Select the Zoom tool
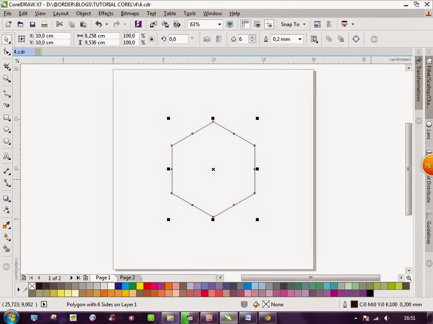Image resolution: width=433 pixels, height=324 pixels. (6, 78)
